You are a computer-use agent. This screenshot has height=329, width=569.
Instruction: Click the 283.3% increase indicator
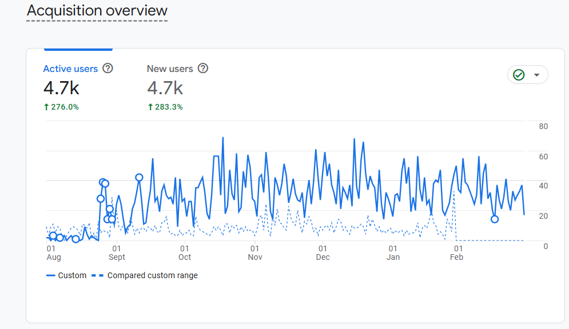click(x=165, y=107)
